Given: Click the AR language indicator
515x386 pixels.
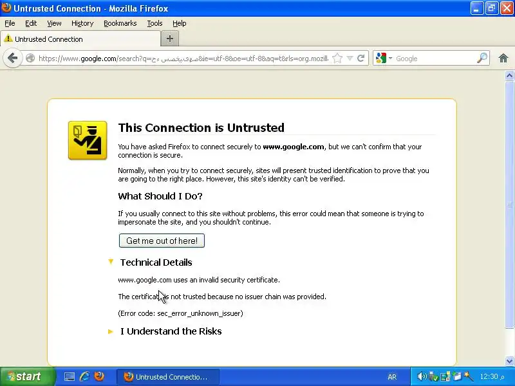Looking at the screenshot, I should (392, 377).
